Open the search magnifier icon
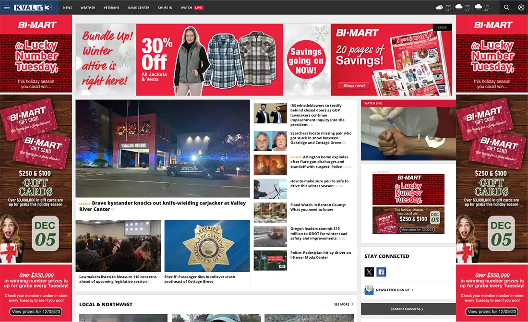The image size is (528, 322). click(506, 7)
